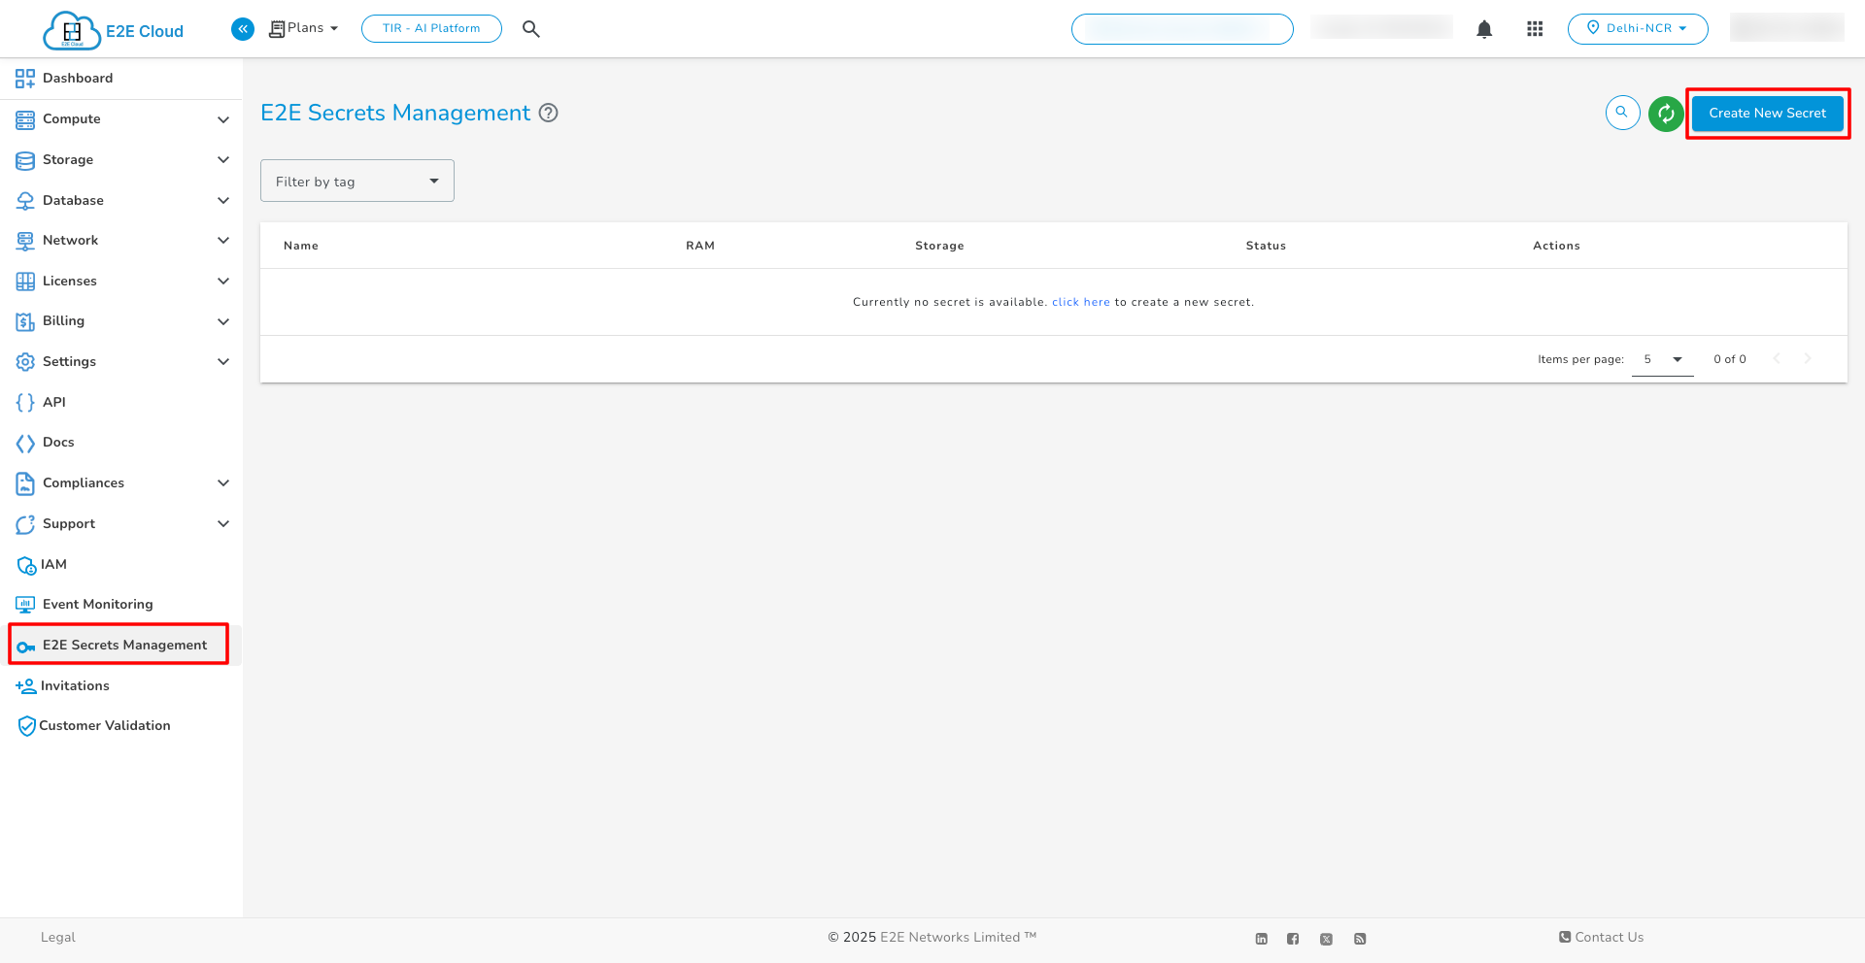Viewport: 1865px width, 963px height.
Task: Open the API page
Action: pyautogui.click(x=54, y=402)
